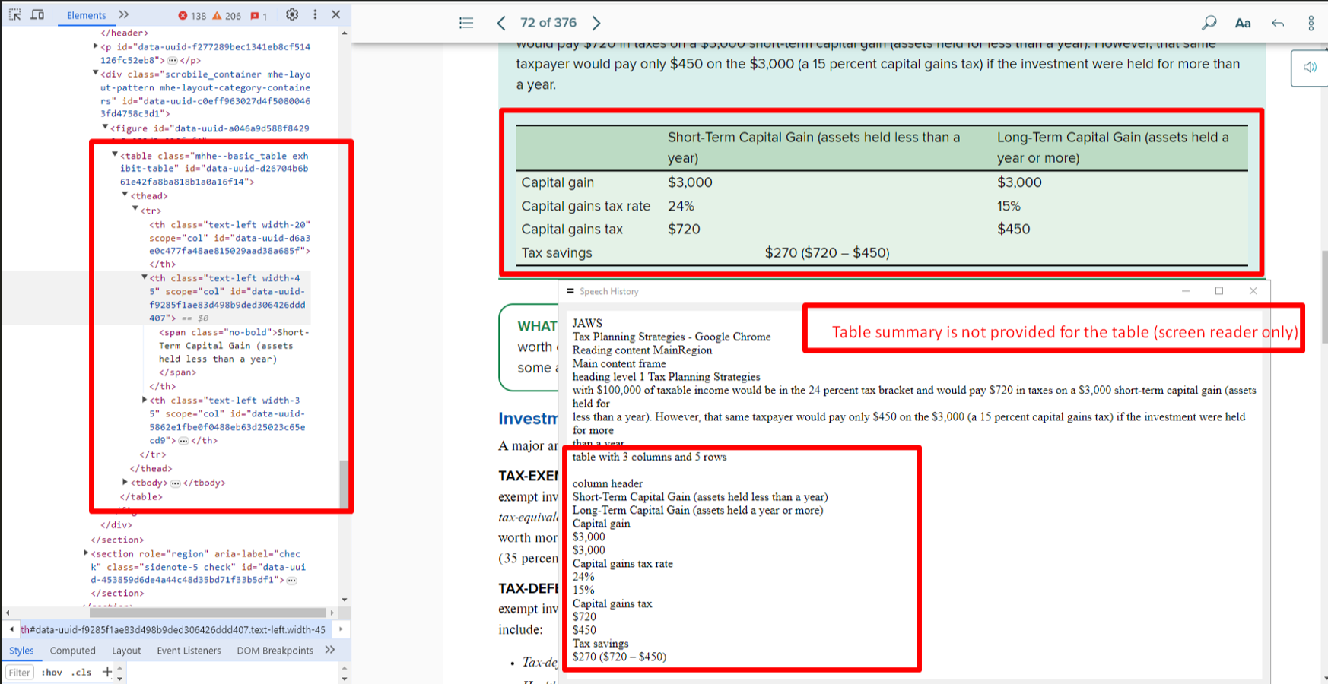This screenshot has width=1328, height=684.
Task: Expand the tbody node
Action: click(x=125, y=482)
